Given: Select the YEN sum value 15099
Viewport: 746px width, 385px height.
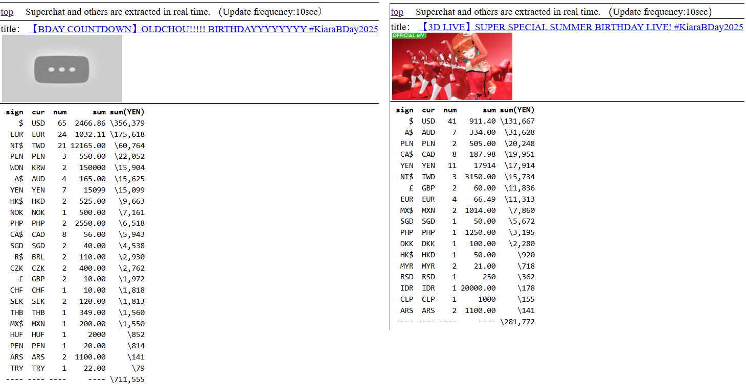Looking at the screenshot, I should [95, 190].
